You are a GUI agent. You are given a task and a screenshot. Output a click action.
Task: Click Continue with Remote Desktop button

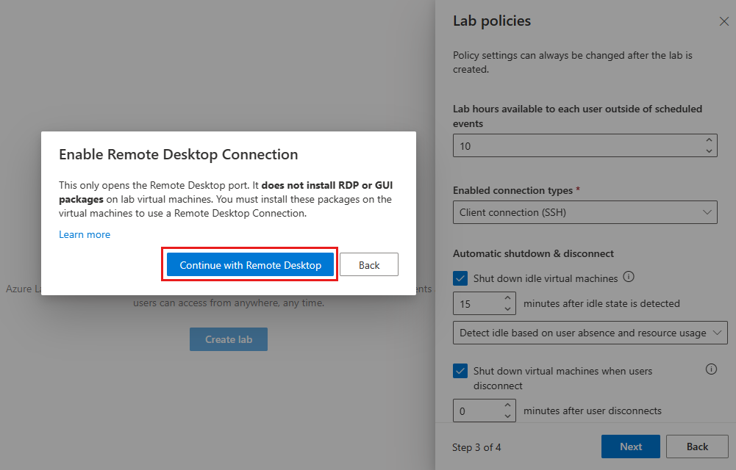(250, 265)
